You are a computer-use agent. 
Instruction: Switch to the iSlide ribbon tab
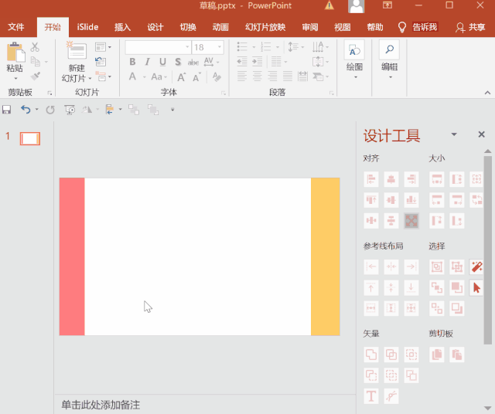click(87, 27)
